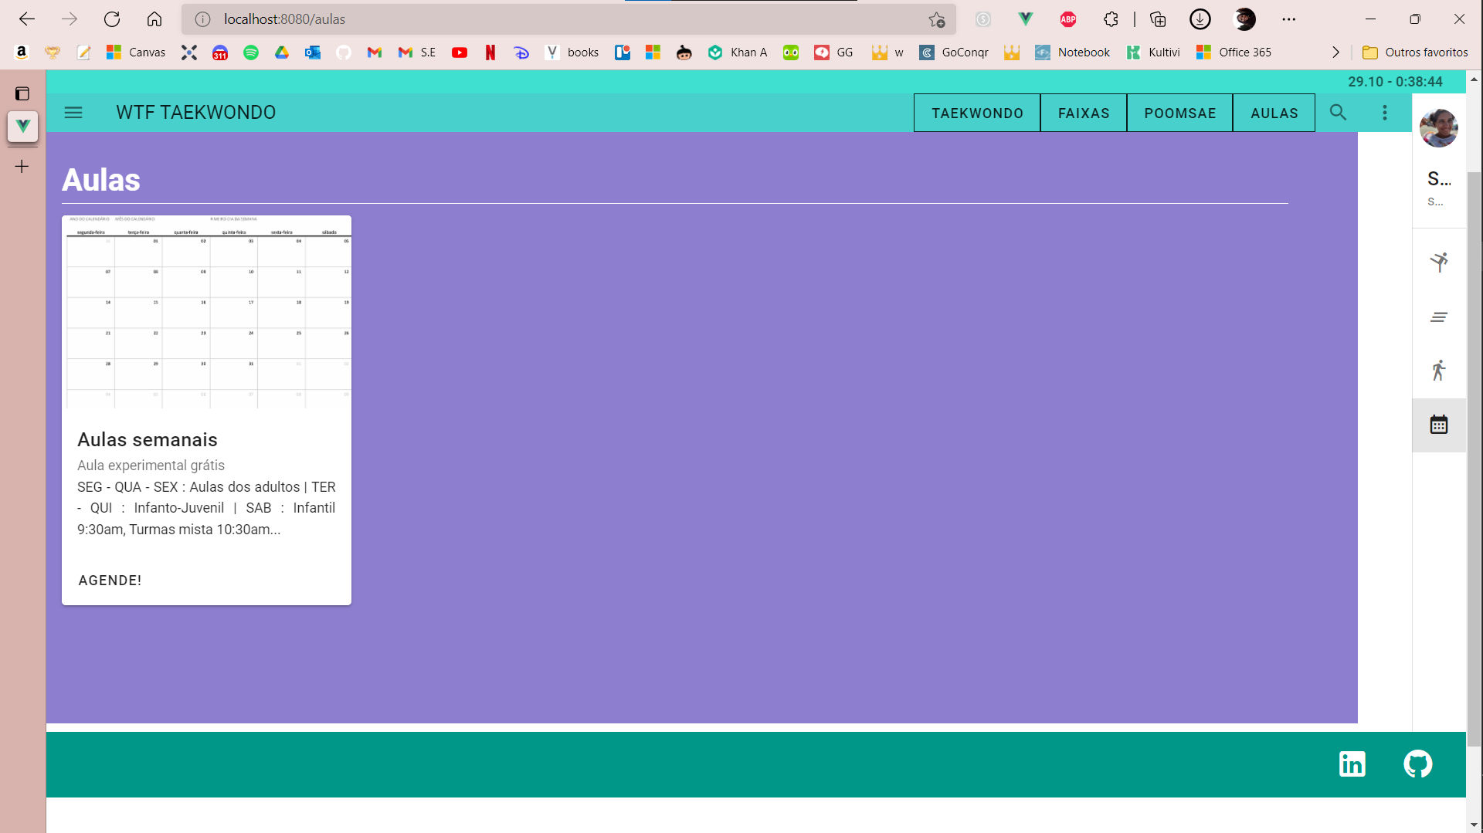Select the walking figure icon in sidebar

click(1438, 370)
